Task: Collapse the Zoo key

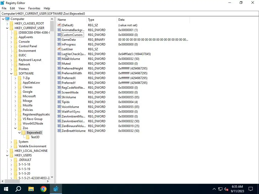Action: tap(15, 128)
